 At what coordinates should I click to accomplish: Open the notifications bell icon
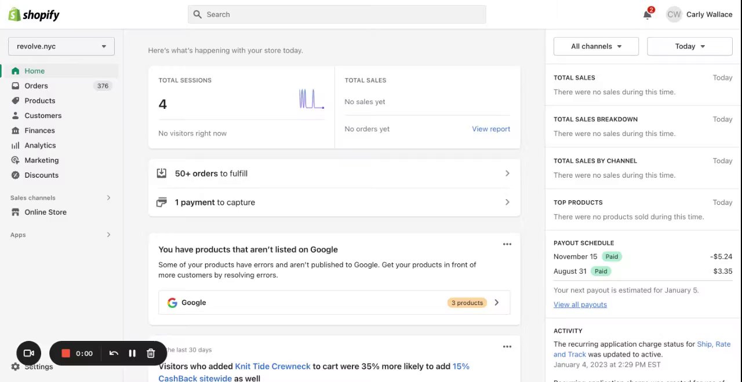pos(648,15)
